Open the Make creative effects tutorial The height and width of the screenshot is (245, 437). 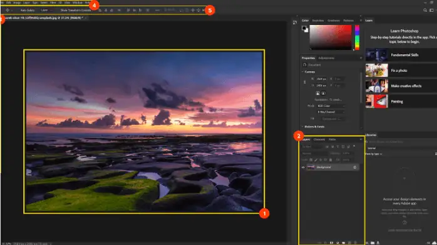click(401, 86)
